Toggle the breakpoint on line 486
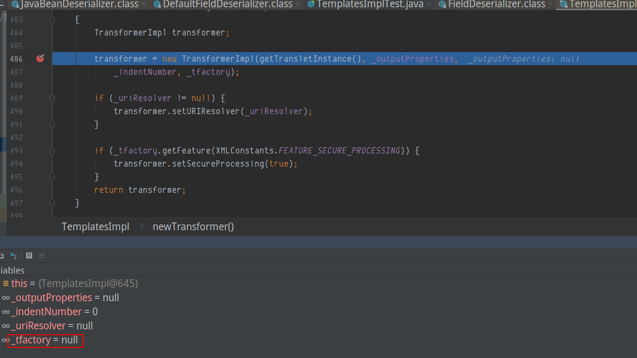 click(40, 58)
